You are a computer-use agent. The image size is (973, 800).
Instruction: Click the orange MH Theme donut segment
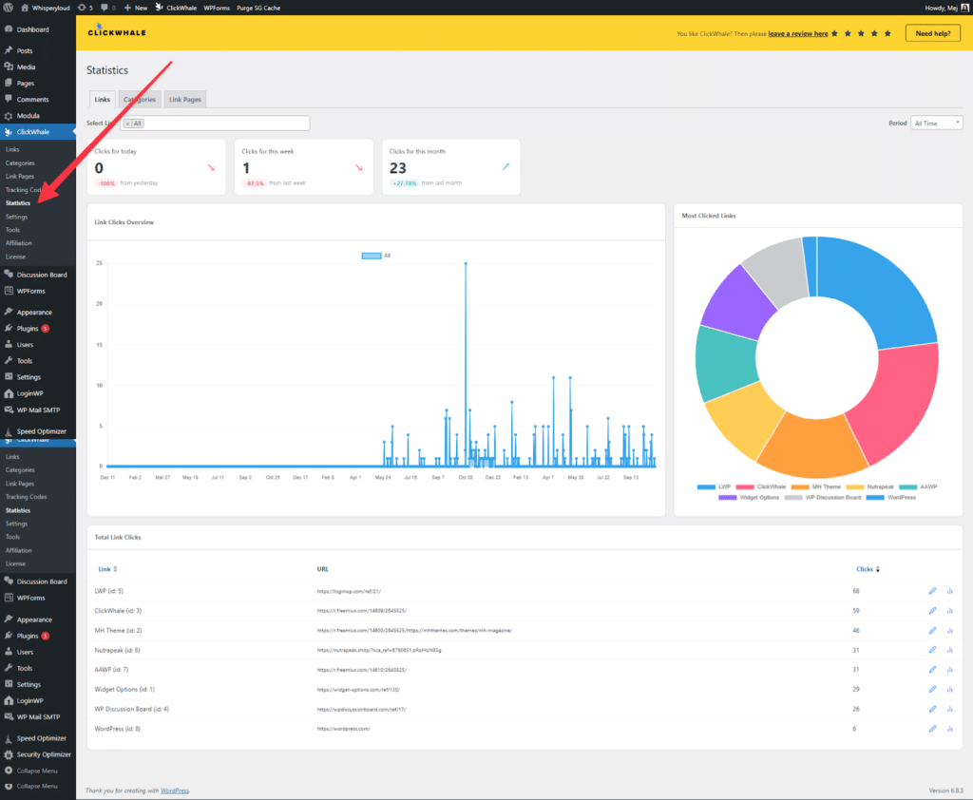(811, 447)
